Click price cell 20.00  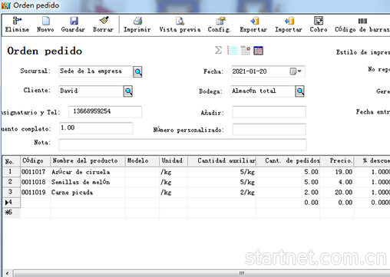coord(337,192)
